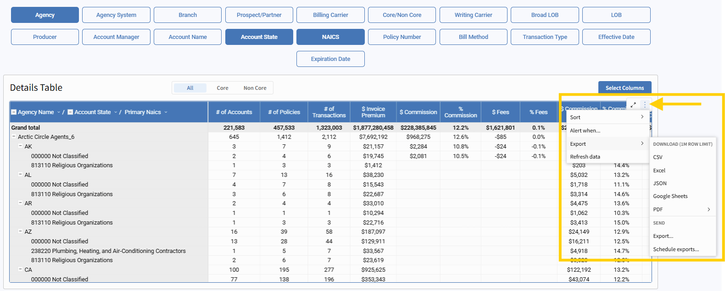Toggle the Account State filter button
The height and width of the screenshot is (291, 725).
(259, 37)
